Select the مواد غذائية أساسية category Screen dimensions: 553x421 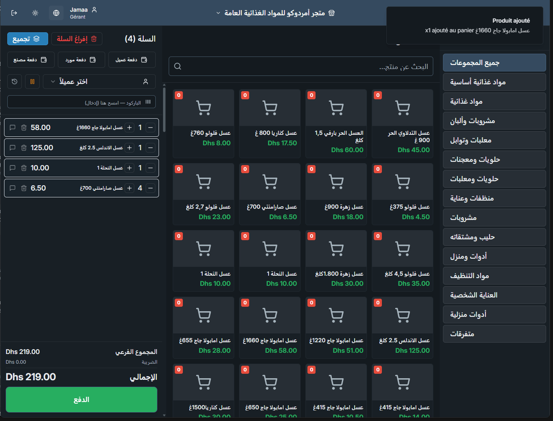pyautogui.click(x=494, y=82)
